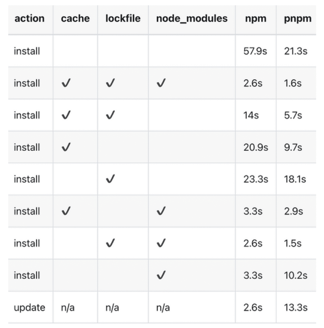Click the "cache" column header

point(75,19)
